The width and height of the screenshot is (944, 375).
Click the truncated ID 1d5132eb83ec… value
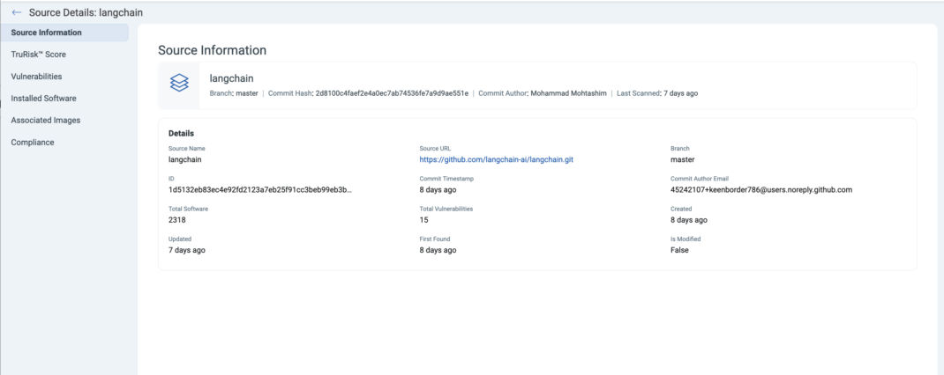260,190
